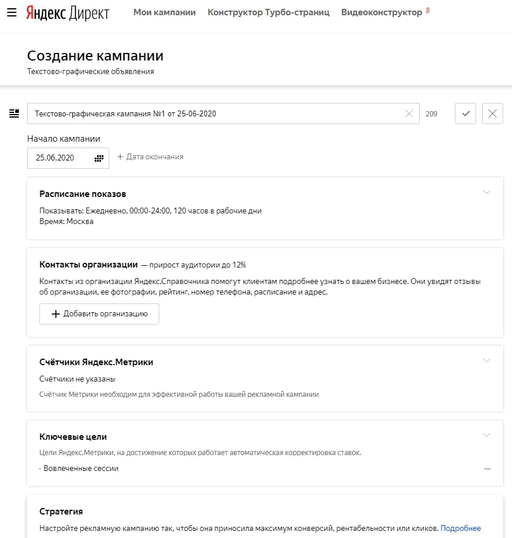Go to Видеоконструктор in top navigation
This screenshot has height=538, width=512.
382,12
